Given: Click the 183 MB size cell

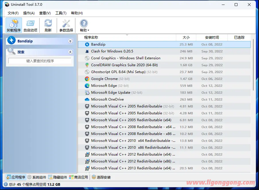Looking at the screenshot, I should point(186,93).
